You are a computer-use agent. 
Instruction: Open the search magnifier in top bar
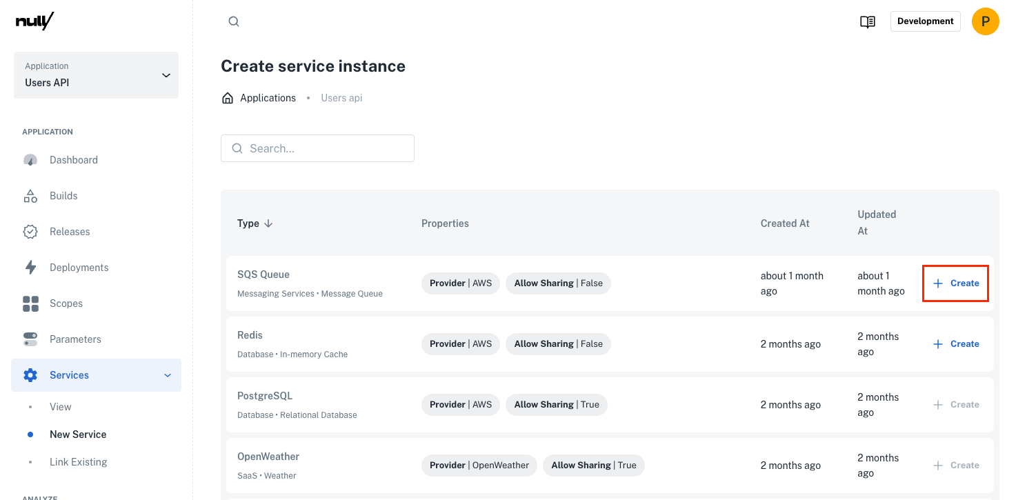tap(234, 21)
